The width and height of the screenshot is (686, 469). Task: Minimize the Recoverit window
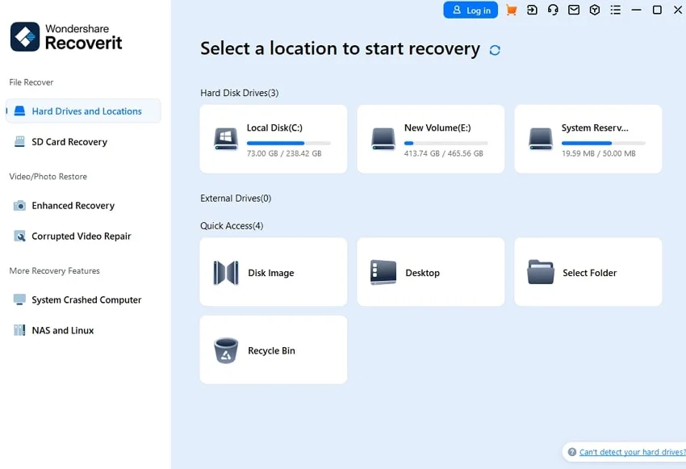637,10
